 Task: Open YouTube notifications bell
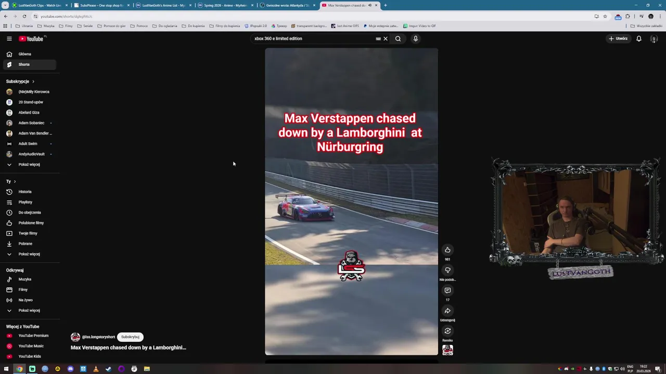tap(639, 38)
